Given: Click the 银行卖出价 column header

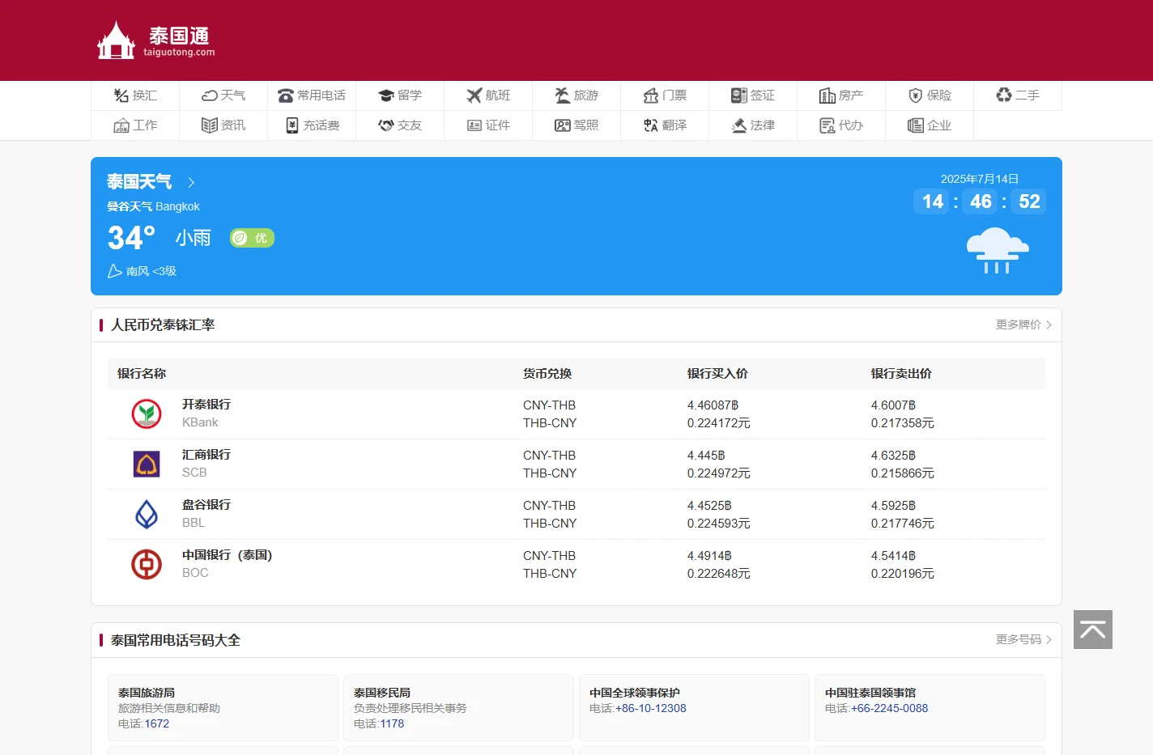Looking at the screenshot, I should [901, 373].
